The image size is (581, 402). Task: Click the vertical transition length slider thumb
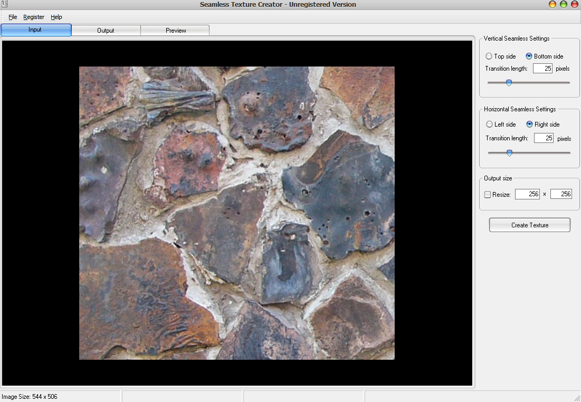tap(509, 83)
